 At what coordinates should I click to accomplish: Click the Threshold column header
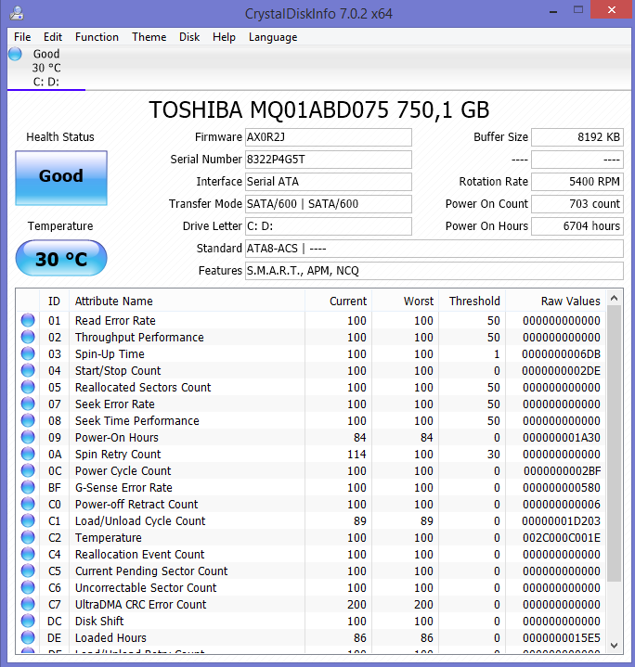(473, 301)
